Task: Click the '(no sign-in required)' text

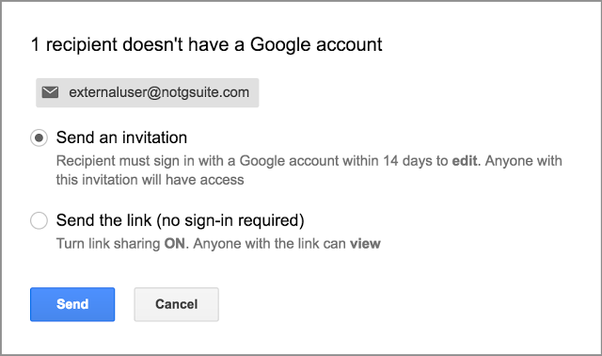Action: tap(230, 220)
